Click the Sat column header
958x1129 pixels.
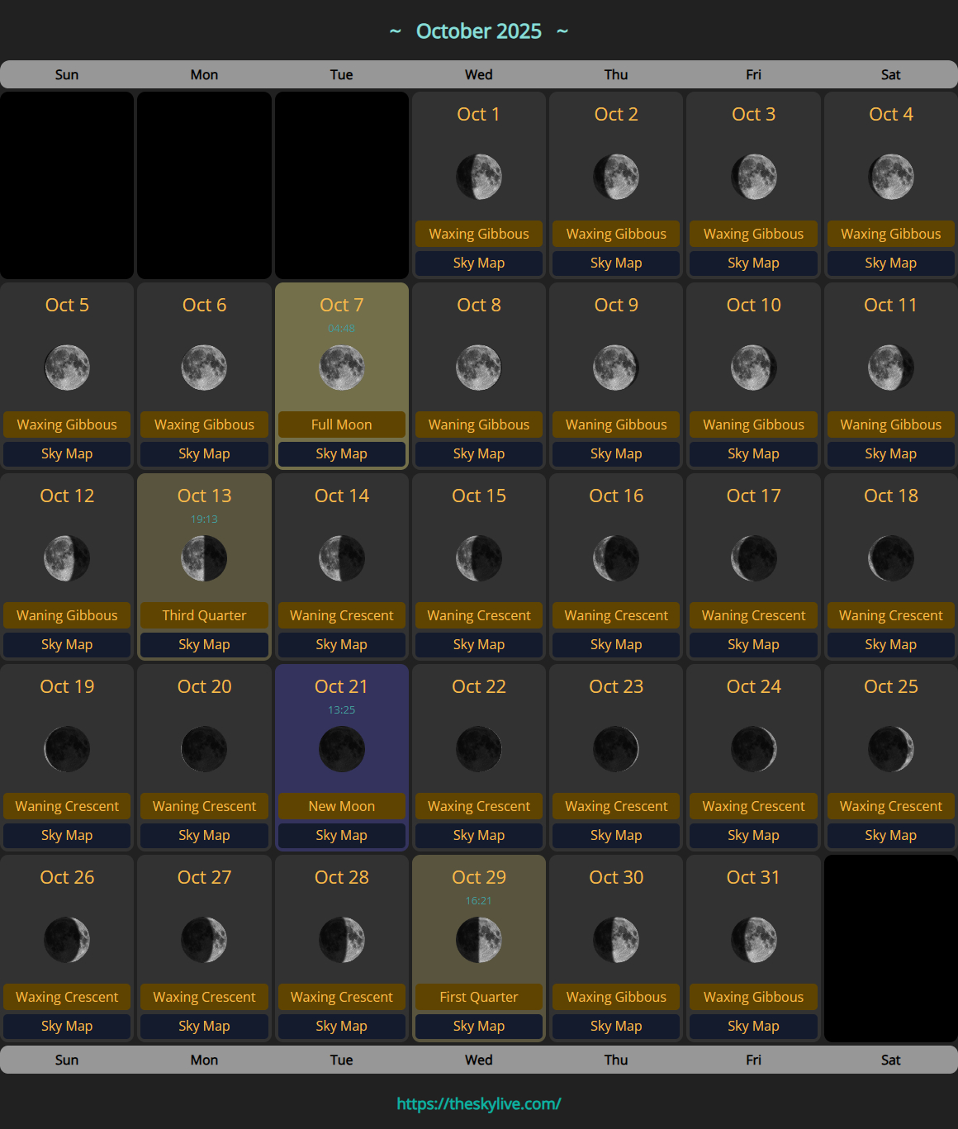pyautogui.click(x=890, y=74)
